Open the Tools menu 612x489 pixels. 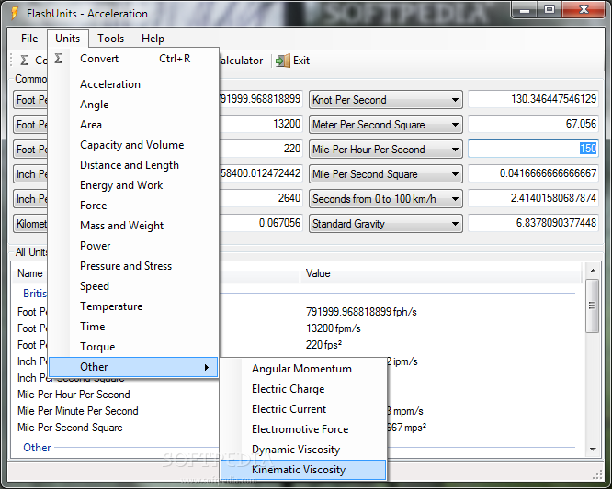click(x=111, y=39)
